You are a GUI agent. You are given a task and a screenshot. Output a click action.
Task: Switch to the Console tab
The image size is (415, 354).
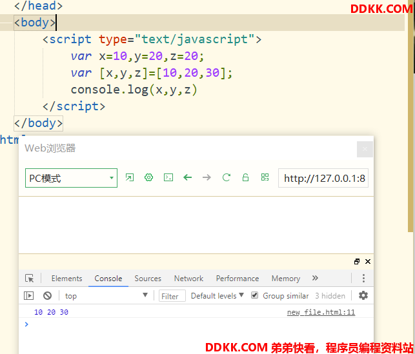(108, 279)
